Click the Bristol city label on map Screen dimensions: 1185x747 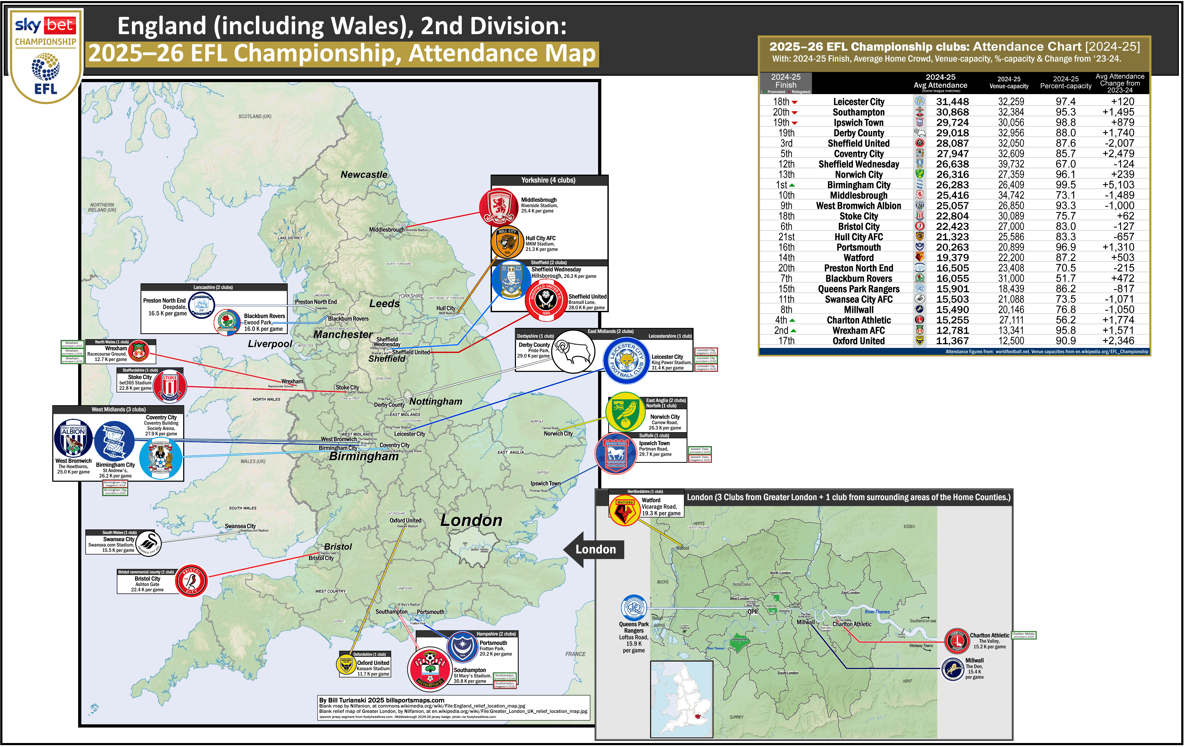click(x=338, y=547)
